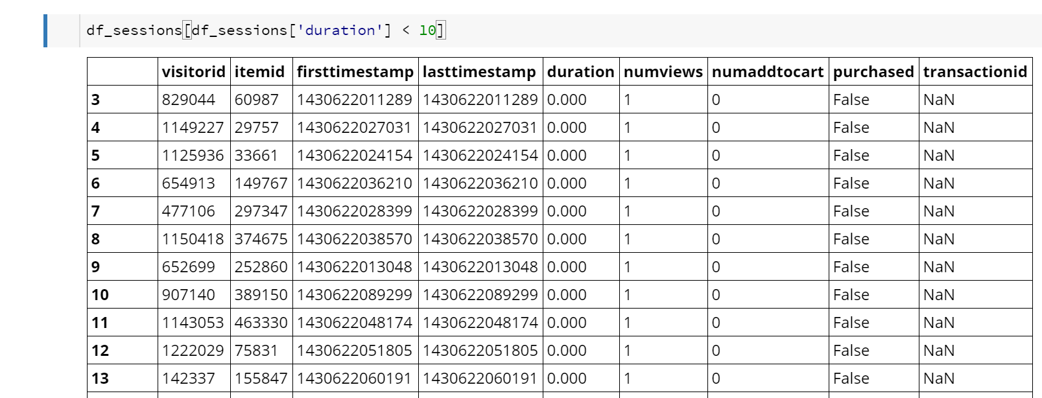Click the purchased column header
1042x398 pixels.
873,72
